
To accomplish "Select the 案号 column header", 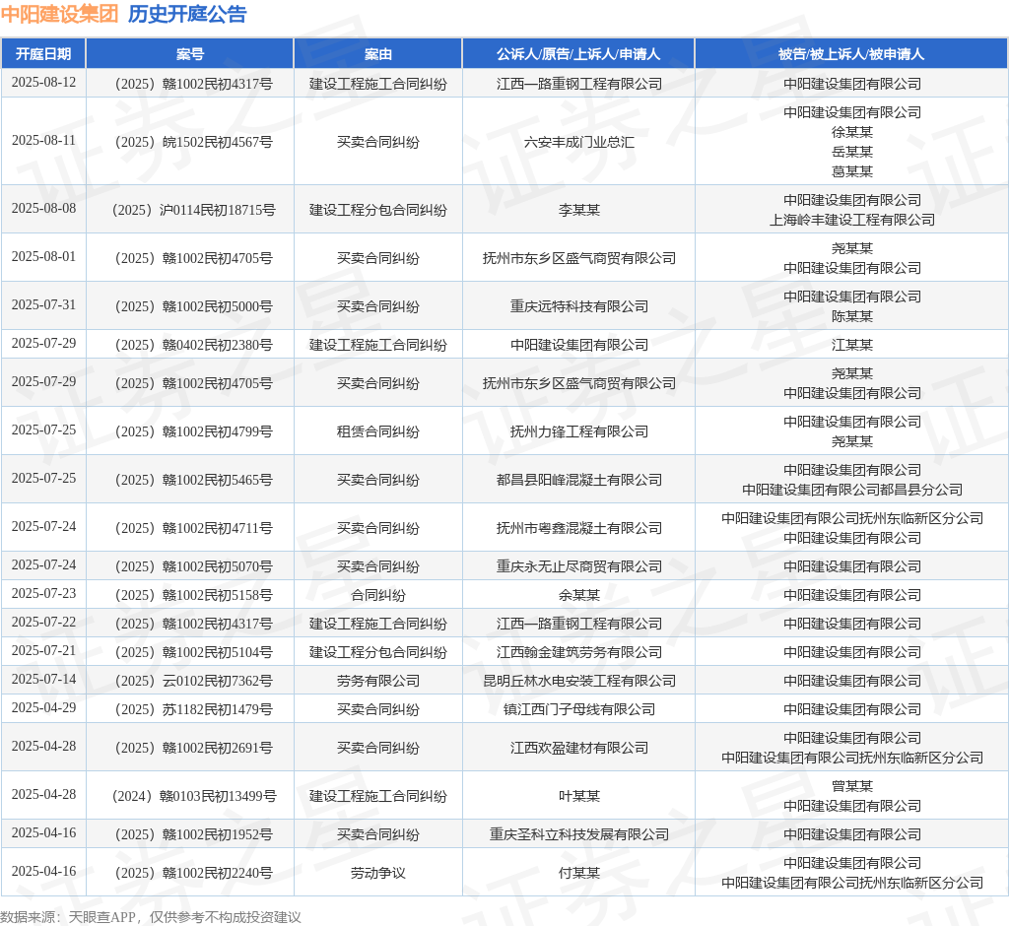I will tap(190, 54).
